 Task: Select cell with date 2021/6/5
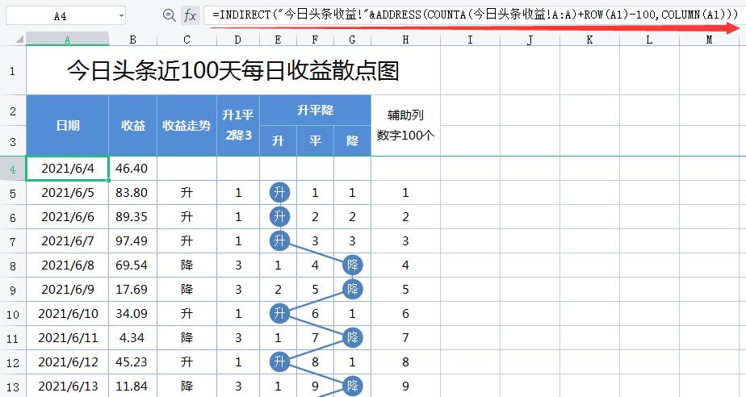click(x=68, y=193)
